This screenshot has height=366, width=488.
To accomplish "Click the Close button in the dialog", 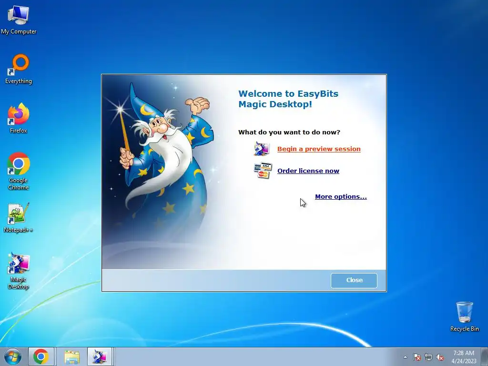I will coord(354,280).
